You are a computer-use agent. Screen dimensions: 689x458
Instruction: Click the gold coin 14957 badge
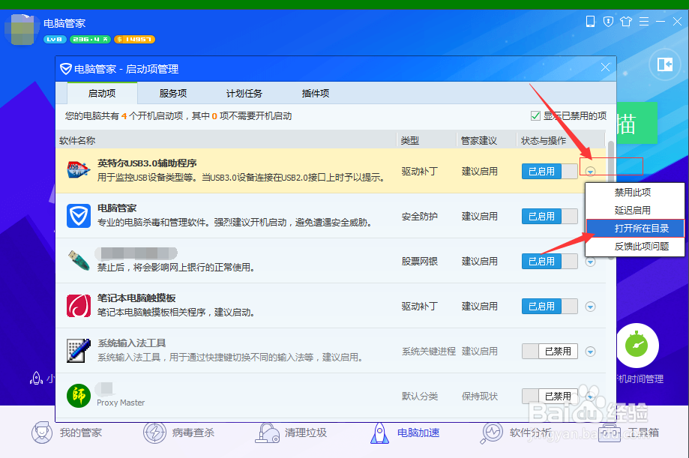[x=134, y=39]
